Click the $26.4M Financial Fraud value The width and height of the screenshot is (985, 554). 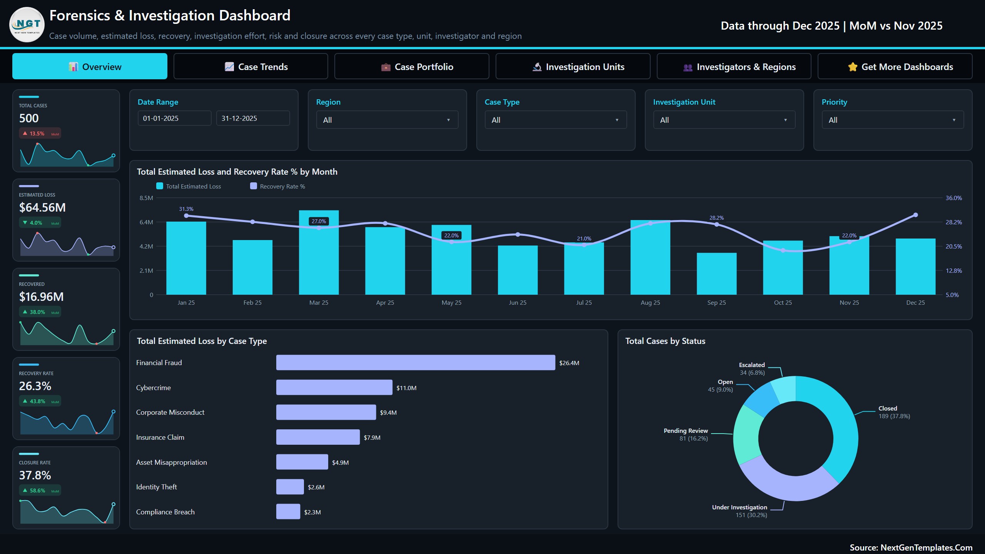pyautogui.click(x=569, y=363)
